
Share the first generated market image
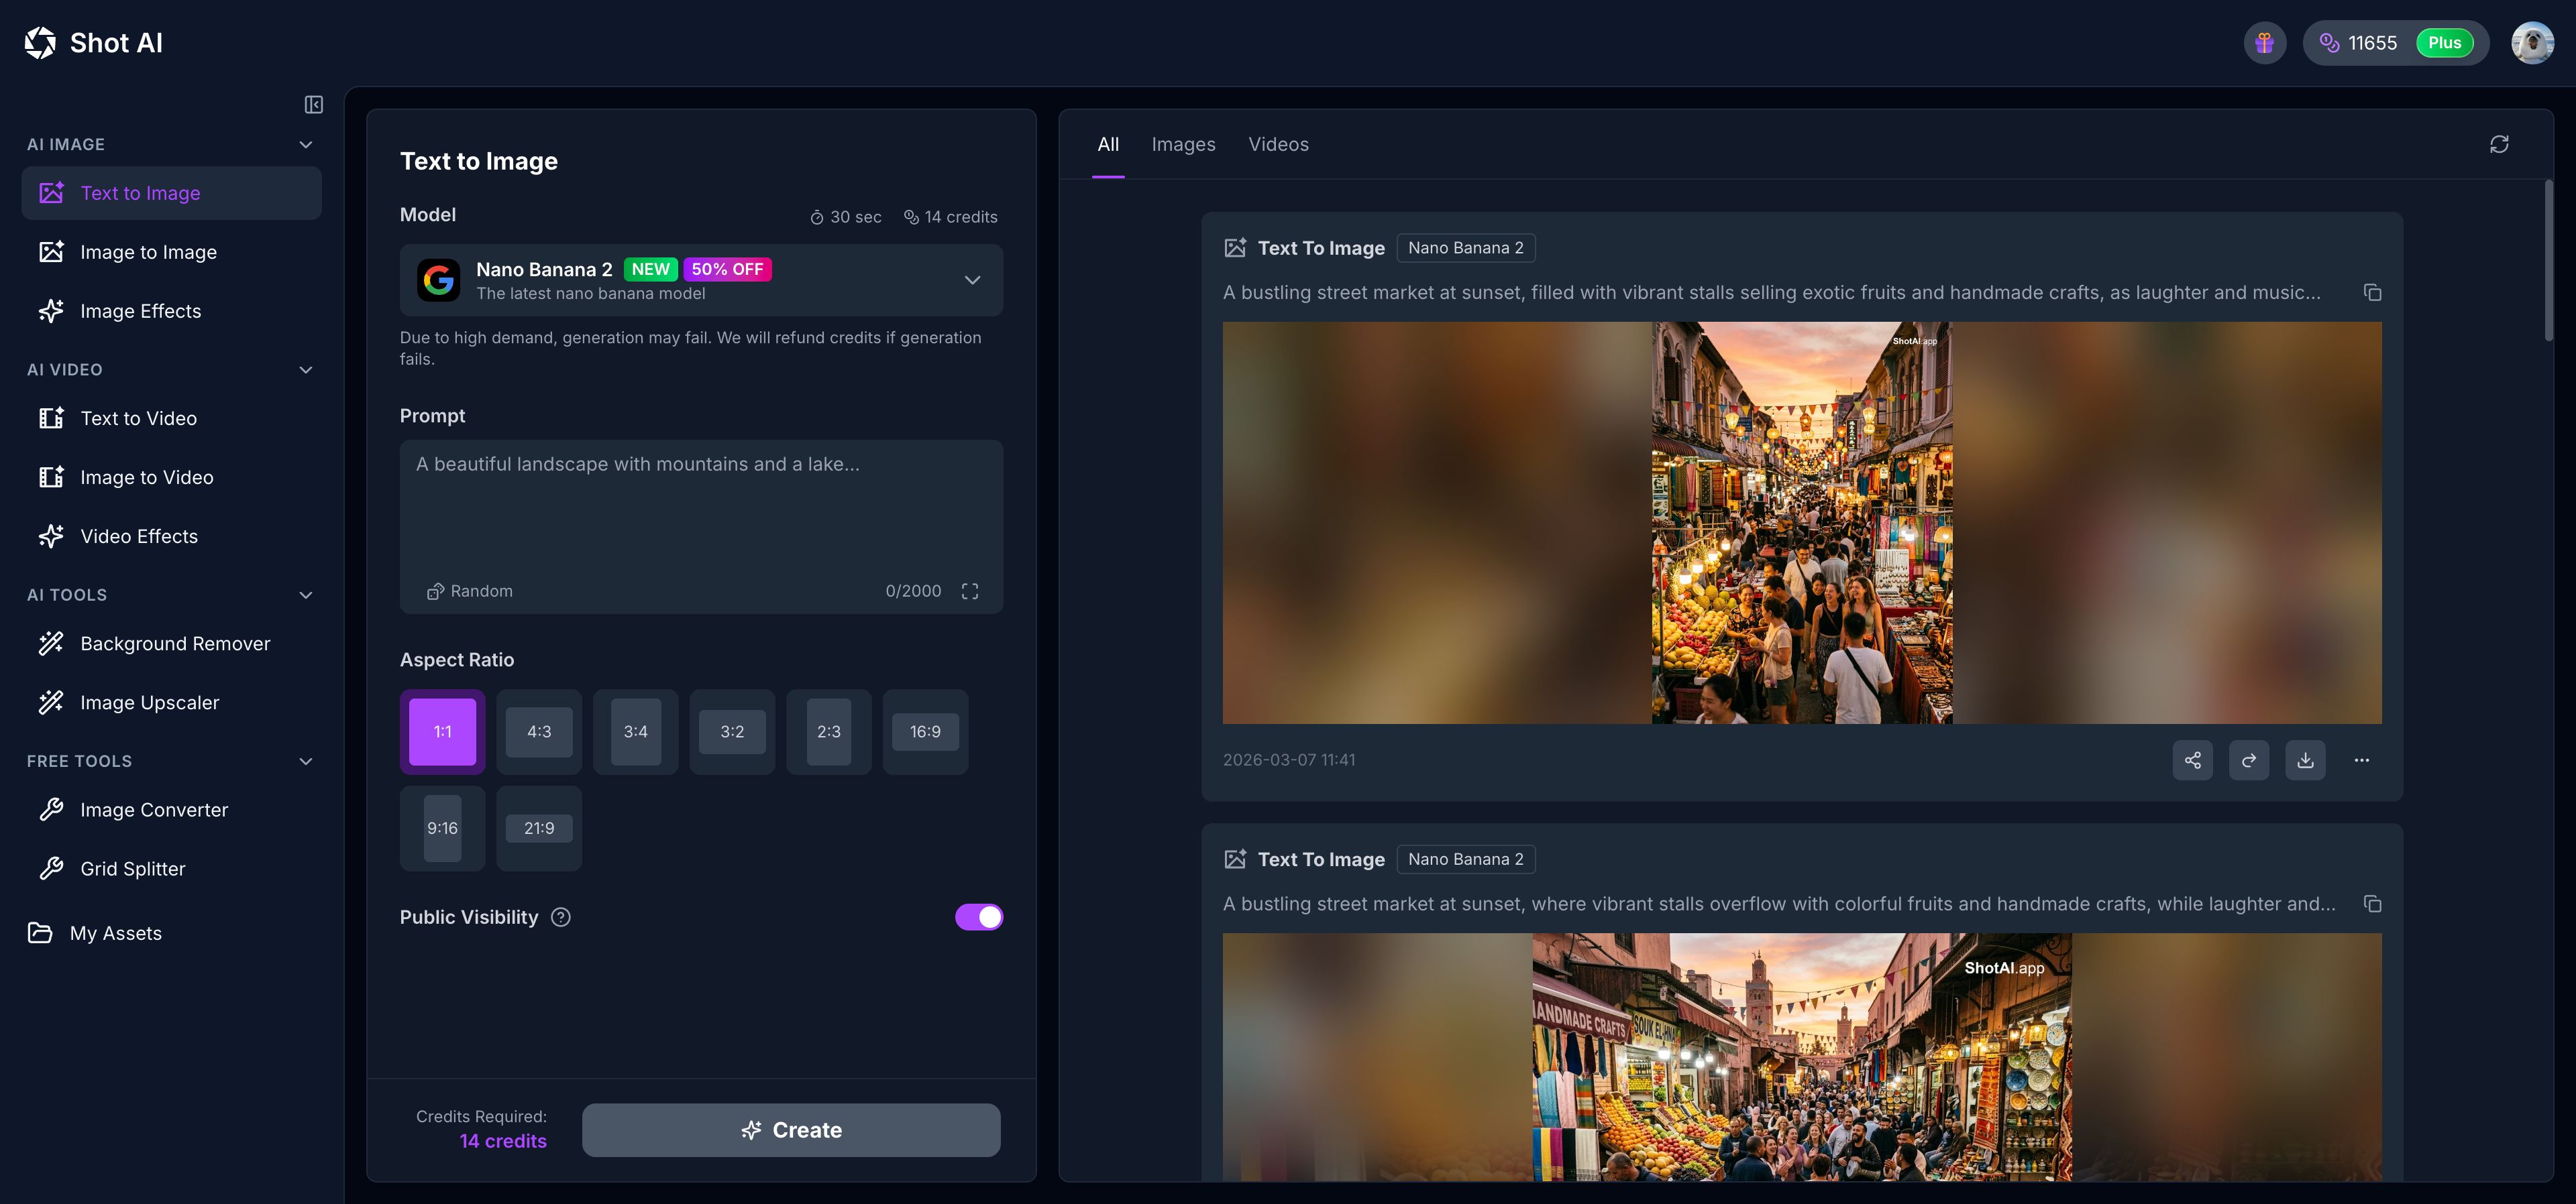tap(2193, 760)
